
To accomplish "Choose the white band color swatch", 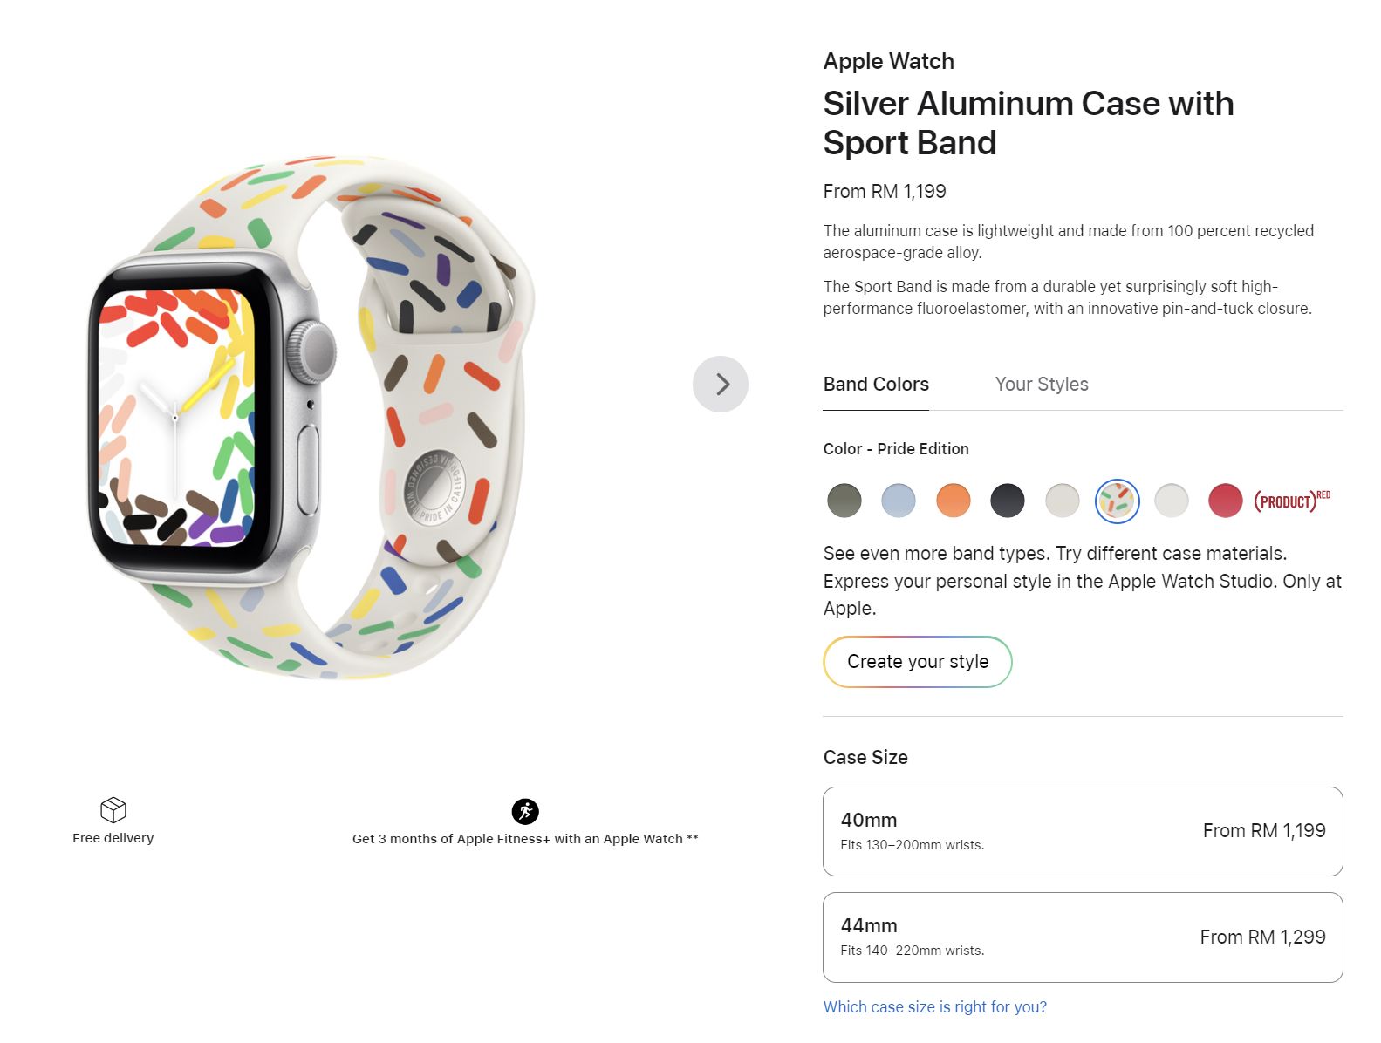I will click(x=1172, y=501).
